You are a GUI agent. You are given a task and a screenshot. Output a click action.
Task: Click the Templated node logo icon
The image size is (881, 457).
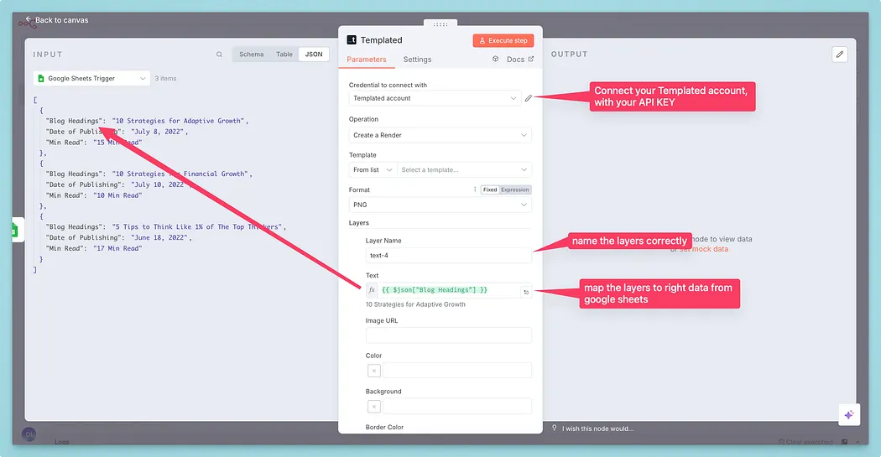click(352, 40)
